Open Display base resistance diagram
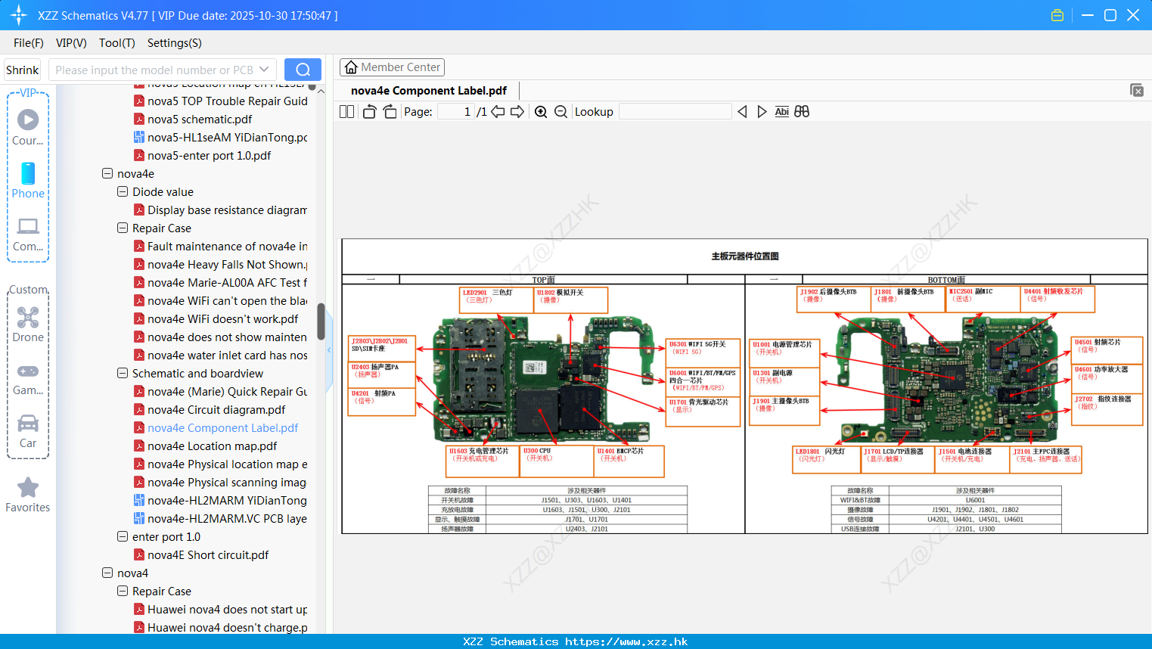 pos(227,210)
